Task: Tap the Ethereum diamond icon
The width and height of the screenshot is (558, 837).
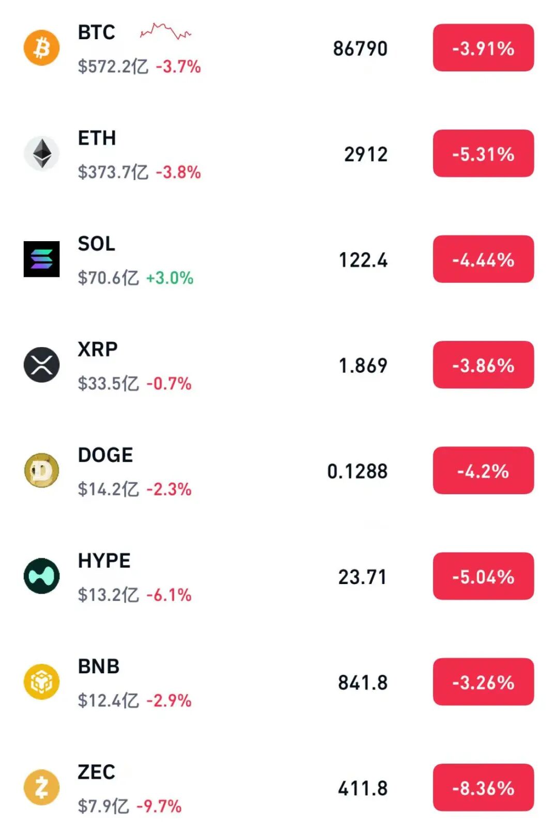Action: click(x=42, y=153)
